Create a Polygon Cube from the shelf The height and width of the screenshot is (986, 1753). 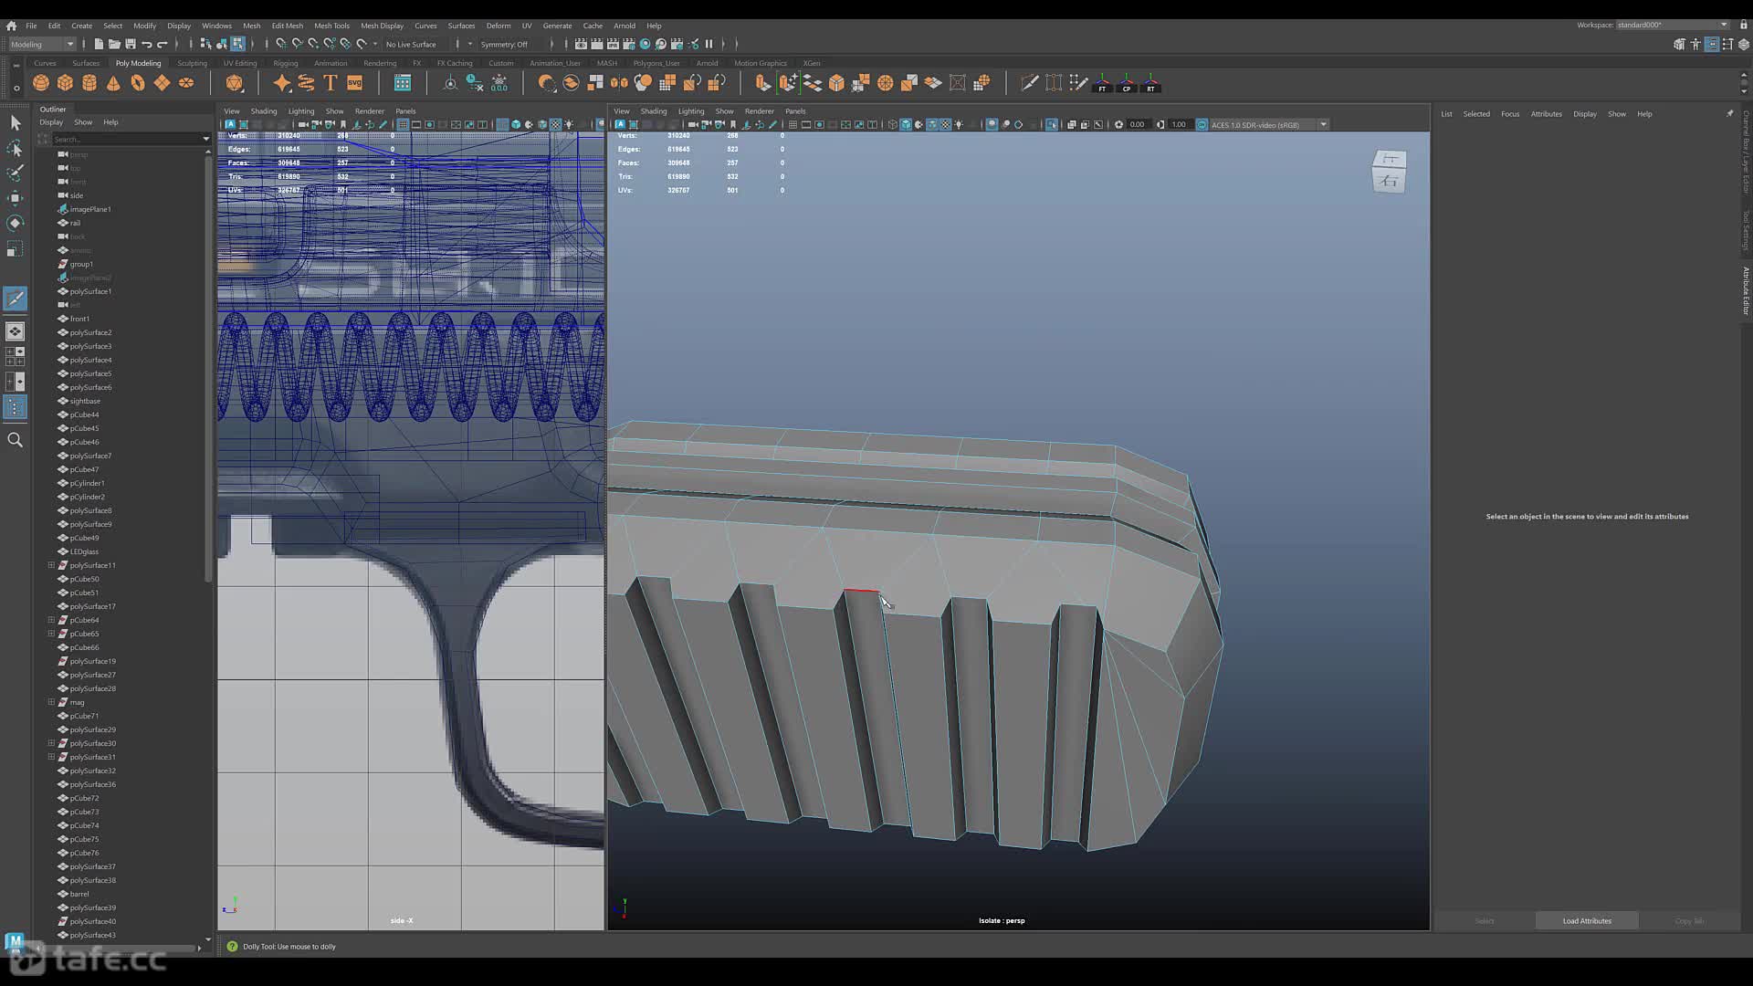[x=65, y=83]
